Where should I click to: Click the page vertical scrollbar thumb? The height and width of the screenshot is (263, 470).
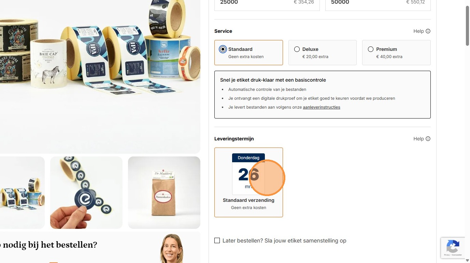[468, 26]
